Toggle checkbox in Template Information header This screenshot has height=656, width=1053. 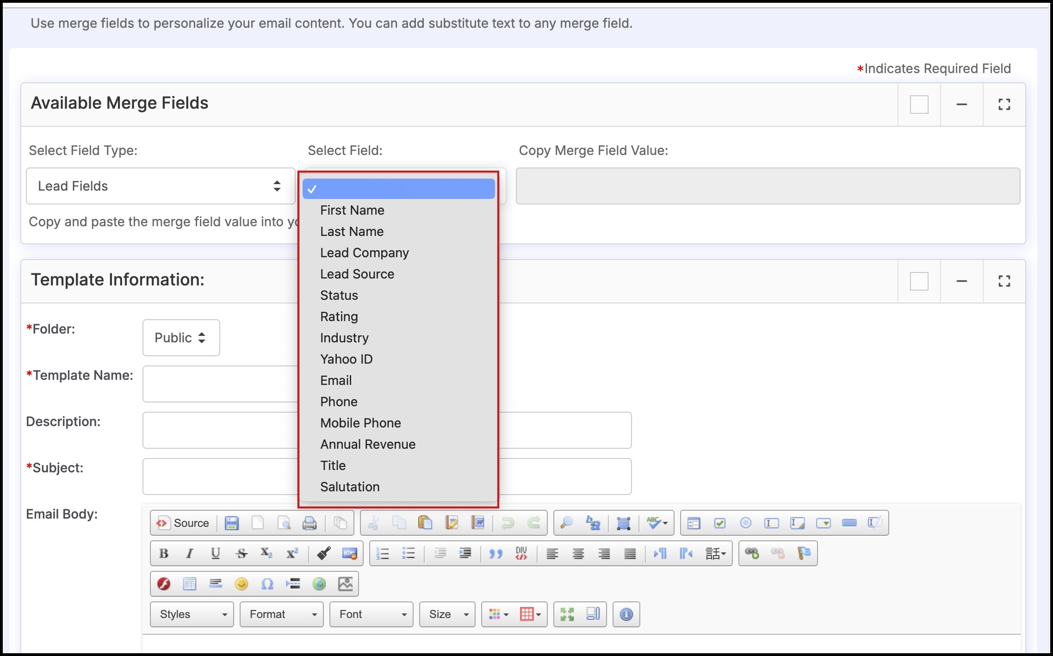919,281
